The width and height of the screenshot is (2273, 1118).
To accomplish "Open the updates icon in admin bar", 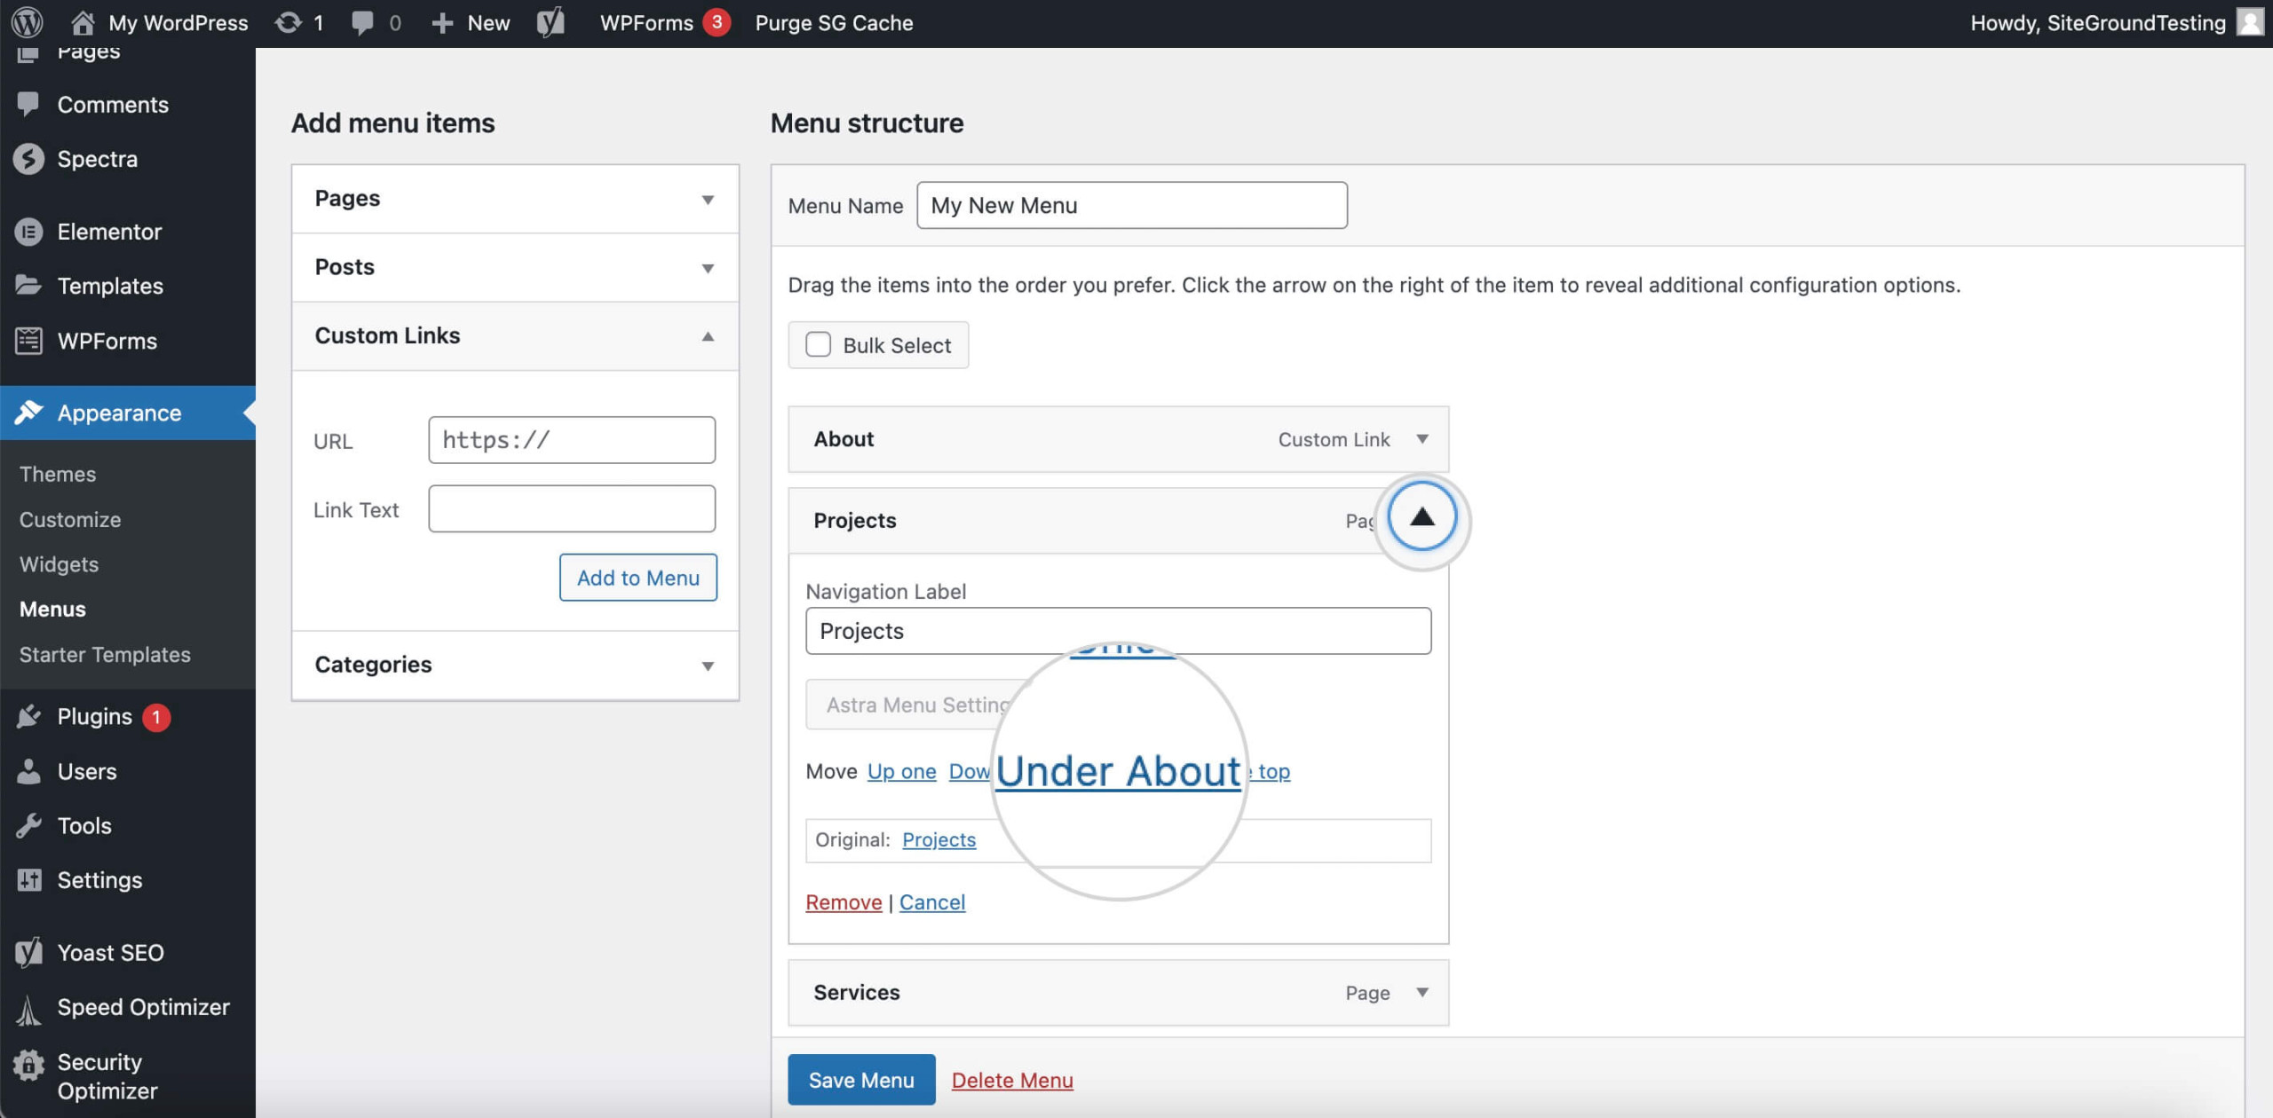I will pos(288,22).
